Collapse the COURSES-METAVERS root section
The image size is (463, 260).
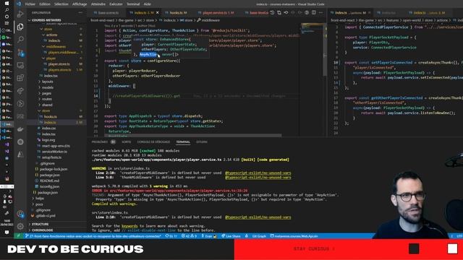56,20
